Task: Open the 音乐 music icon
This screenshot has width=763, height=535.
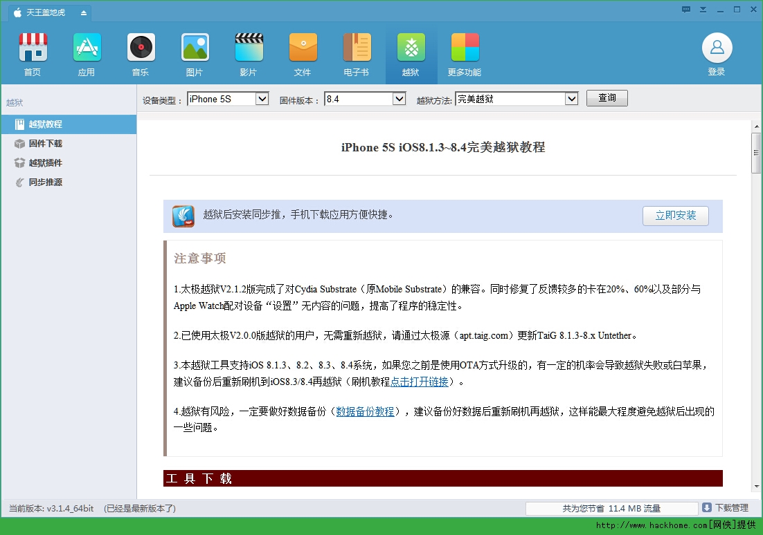Action: (141, 48)
